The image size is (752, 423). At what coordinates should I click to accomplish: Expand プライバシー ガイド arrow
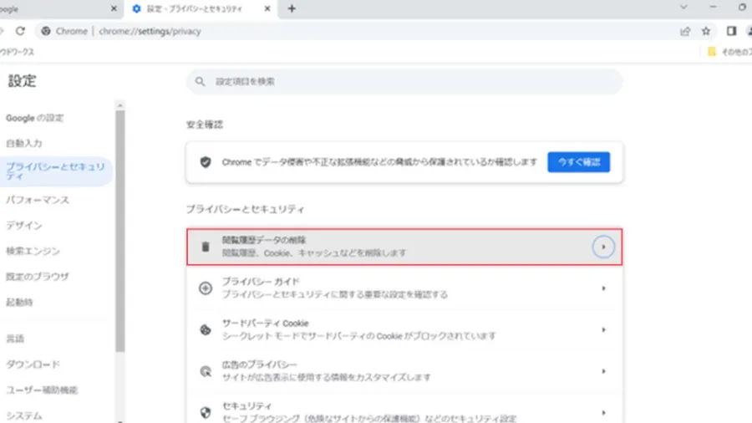(x=603, y=288)
